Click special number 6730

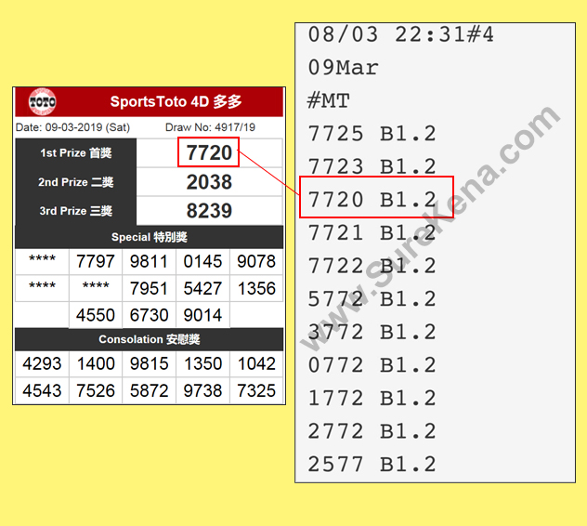tap(149, 315)
